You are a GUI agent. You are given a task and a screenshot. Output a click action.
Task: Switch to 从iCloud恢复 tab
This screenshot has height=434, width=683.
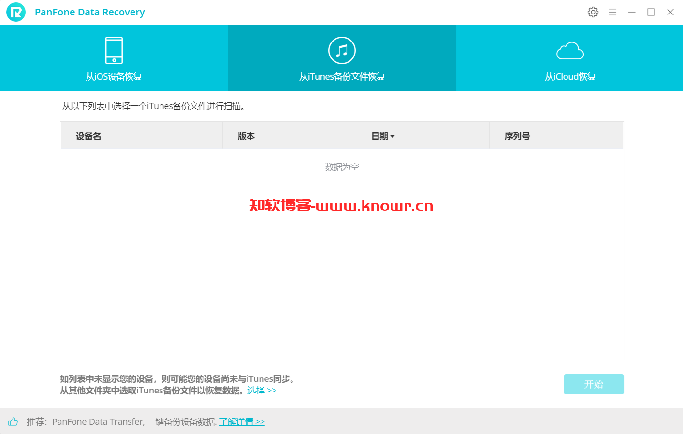tap(570, 57)
